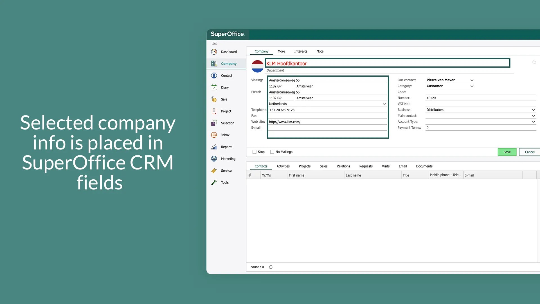Click the Reports chart icon
The image size is (540, 304).
[214, 147]
